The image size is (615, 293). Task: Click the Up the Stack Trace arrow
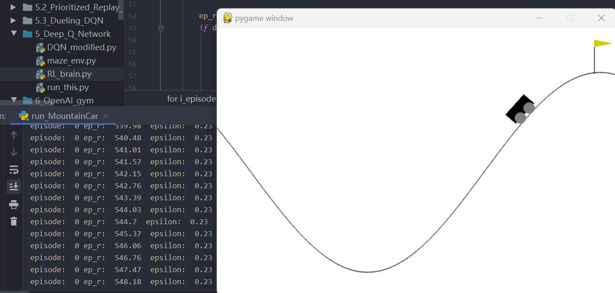coord(14,135)
